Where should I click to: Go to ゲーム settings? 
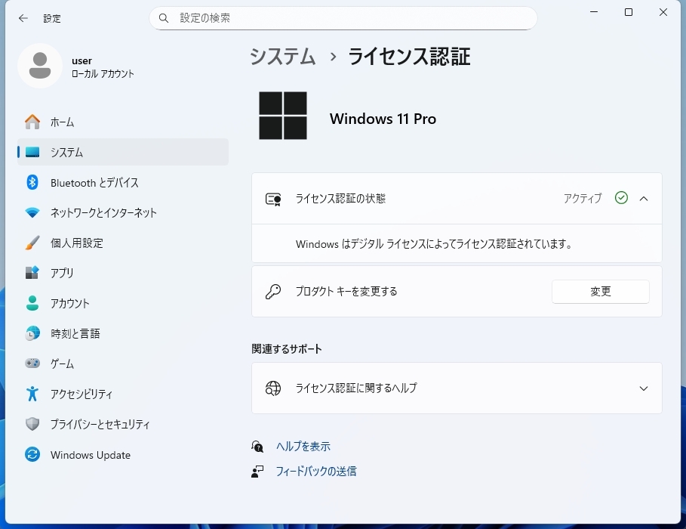click(123, 363)
